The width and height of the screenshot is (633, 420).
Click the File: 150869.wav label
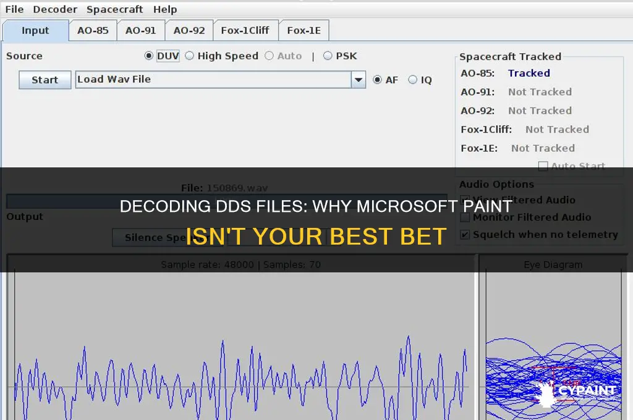224,188
